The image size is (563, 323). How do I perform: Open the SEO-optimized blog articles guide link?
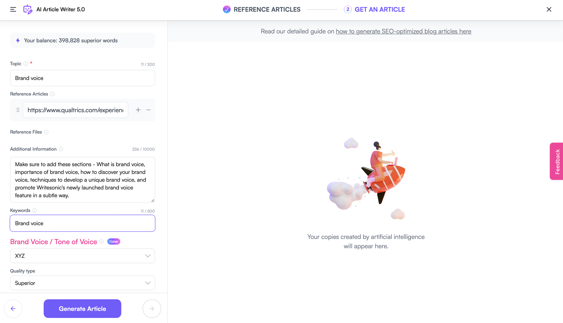[403, 31]
